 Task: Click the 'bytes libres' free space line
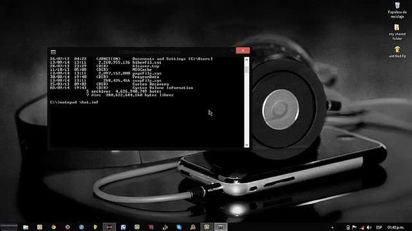[130, 96]
